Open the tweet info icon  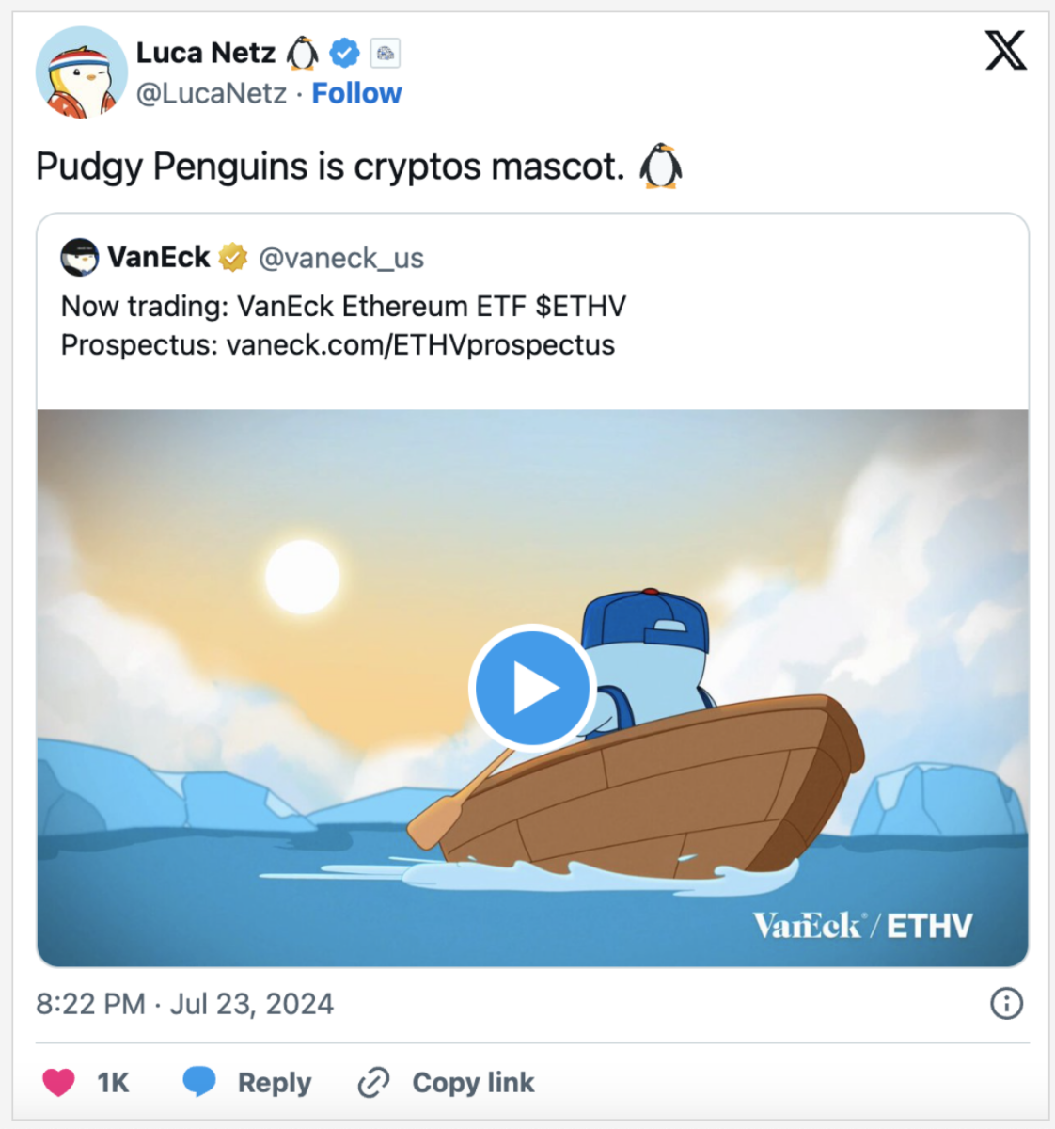click(1006, 1004)
